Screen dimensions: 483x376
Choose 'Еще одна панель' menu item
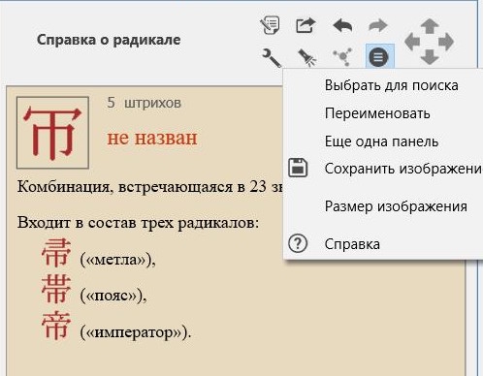(x=383, y=141)
